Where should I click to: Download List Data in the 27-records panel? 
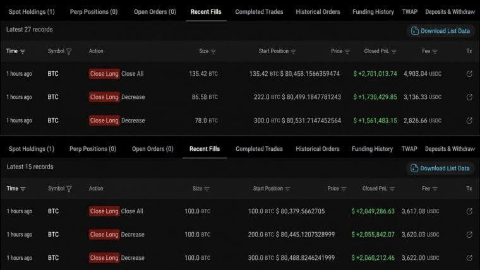point(440,31)
